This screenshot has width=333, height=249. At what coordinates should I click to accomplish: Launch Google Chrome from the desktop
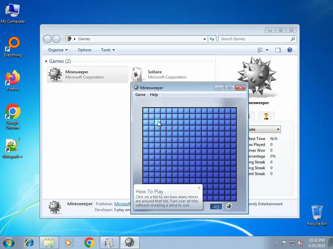[13, 116]
